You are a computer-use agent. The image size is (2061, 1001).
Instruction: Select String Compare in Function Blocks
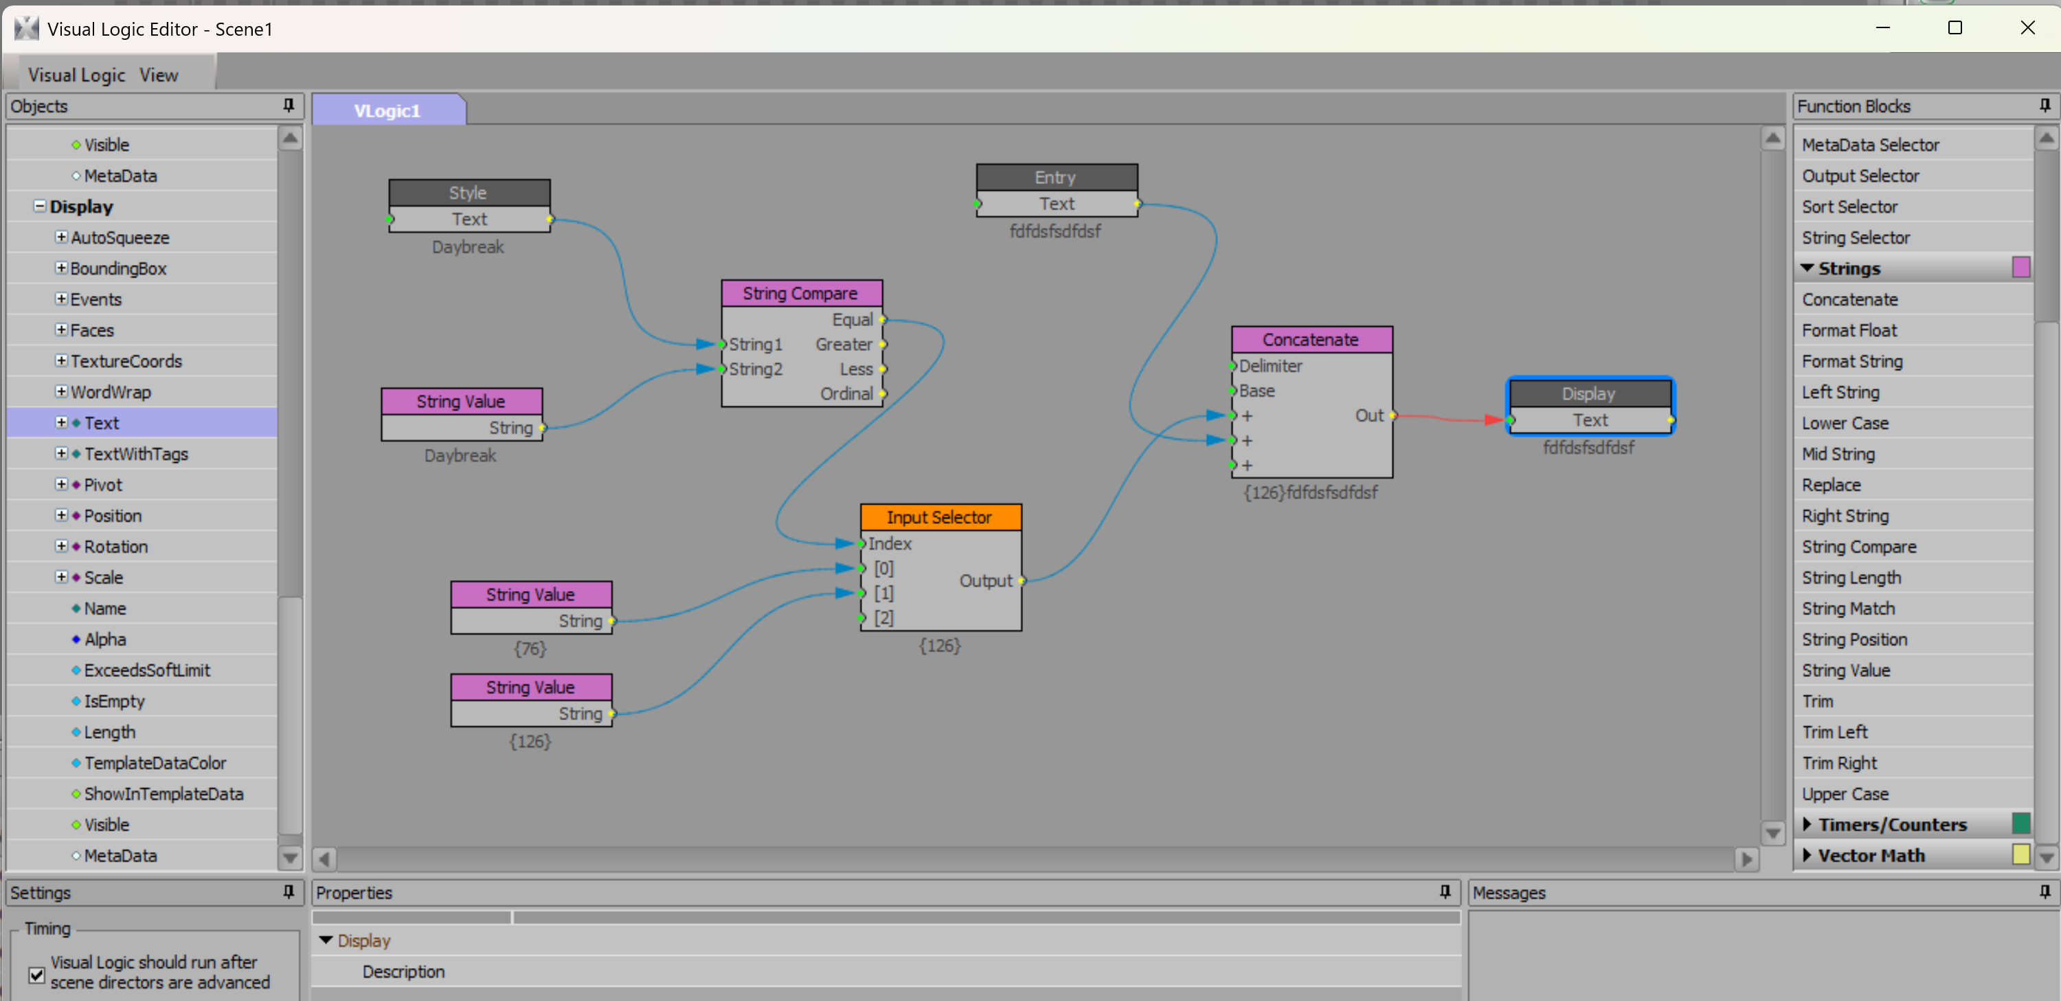tap(1858, 547)
